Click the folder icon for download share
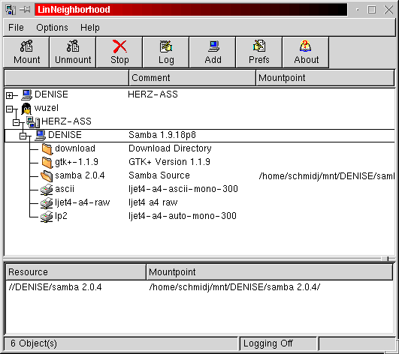399x354 pixels. pyautogui.click(x=47, y=148)
